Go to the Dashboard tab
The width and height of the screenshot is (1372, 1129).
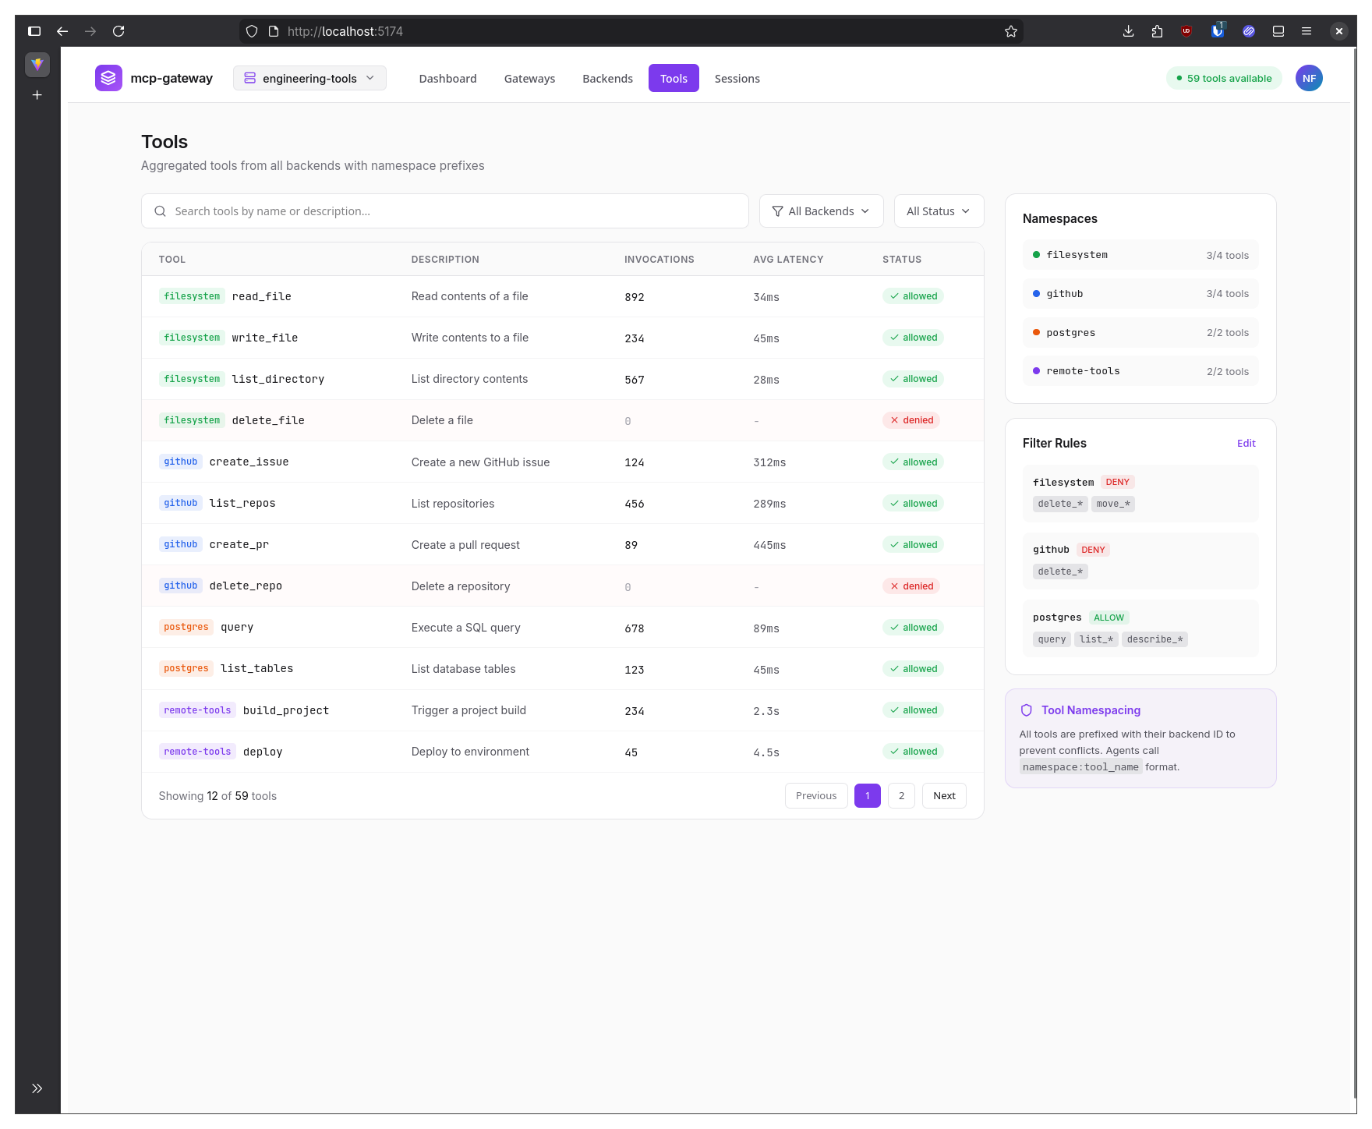pos(447,78)
